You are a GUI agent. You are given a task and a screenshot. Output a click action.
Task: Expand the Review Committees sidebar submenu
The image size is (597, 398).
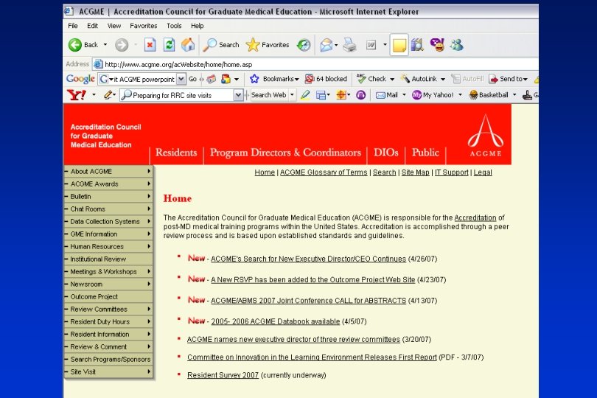point(149,309)
